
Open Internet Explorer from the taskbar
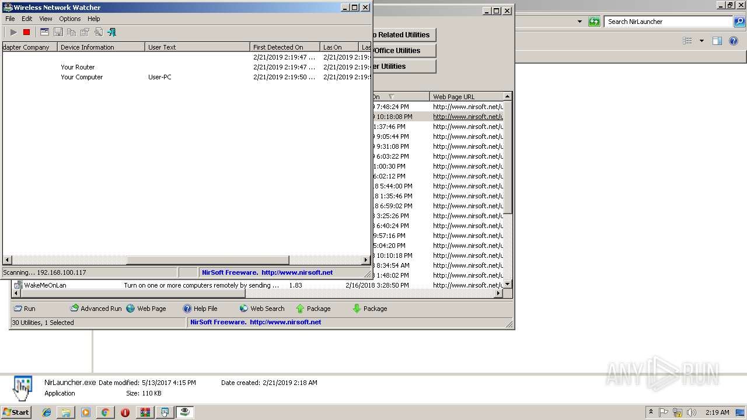click(x=47, y=412)
